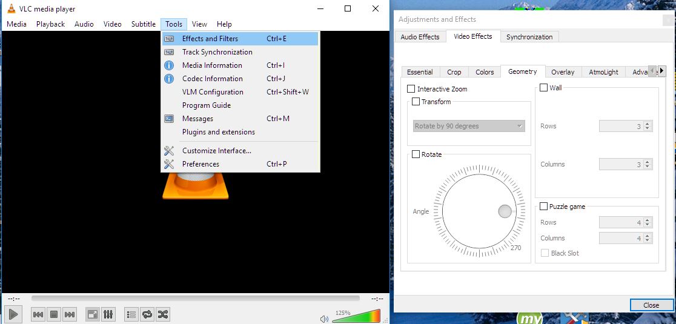Skip to next media button
Image resolution: width=676 pixels, height=324 pixels.
[x=70, y=314]
